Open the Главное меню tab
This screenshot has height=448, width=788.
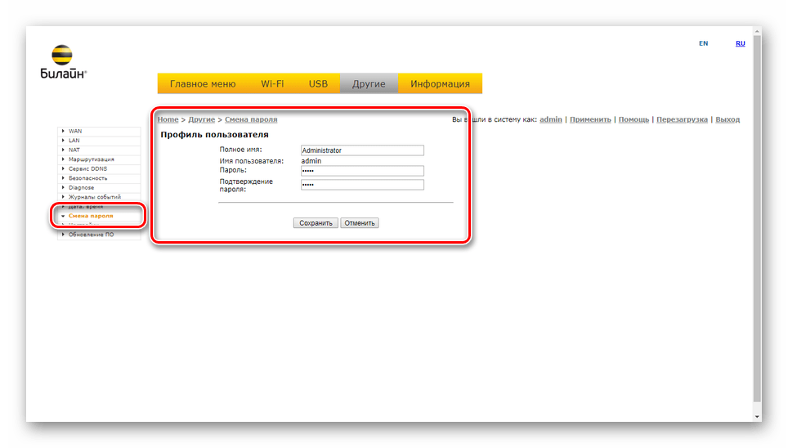click(x=203, y=84)
